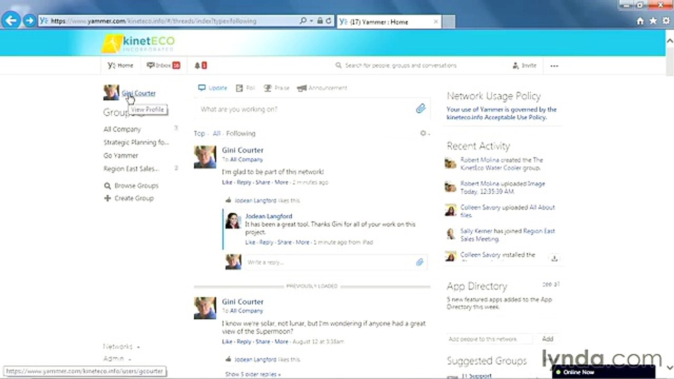Screen dimensions: 674x379
Task: Open the All Company group
Action: click(x=122, y=129)
